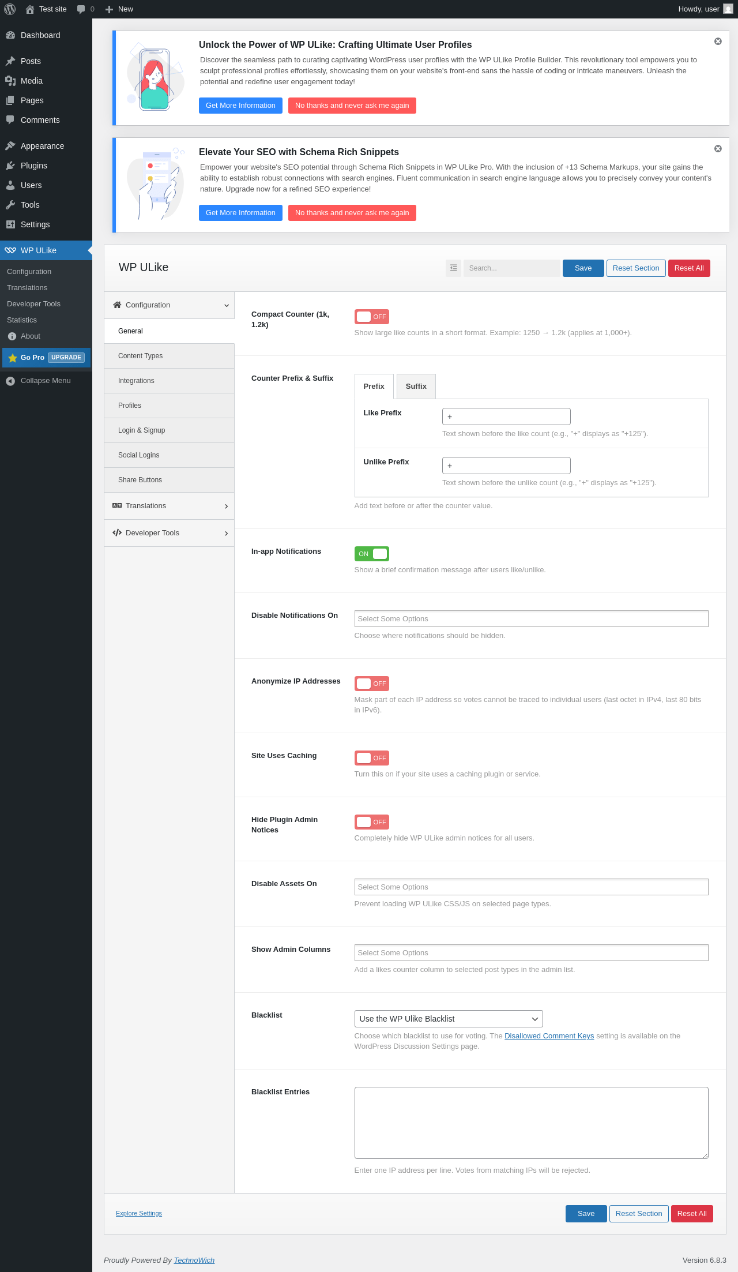Click the Plugins plug icon
Image resolution: width=738 pixels, height=1272 pixels.
[x=10, y=166]
